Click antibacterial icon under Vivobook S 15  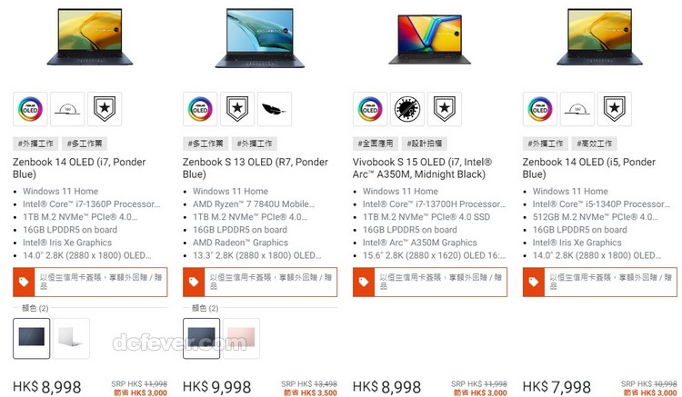click(x=407, y=109)
